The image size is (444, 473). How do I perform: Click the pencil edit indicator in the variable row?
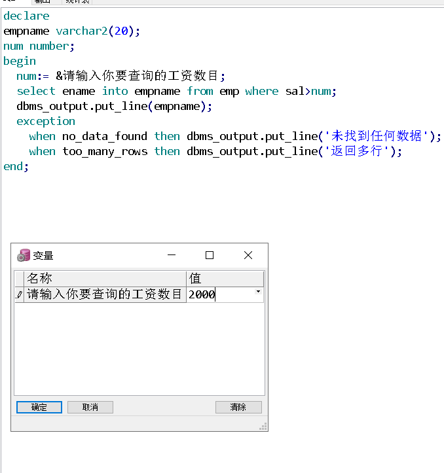(20, 294)
